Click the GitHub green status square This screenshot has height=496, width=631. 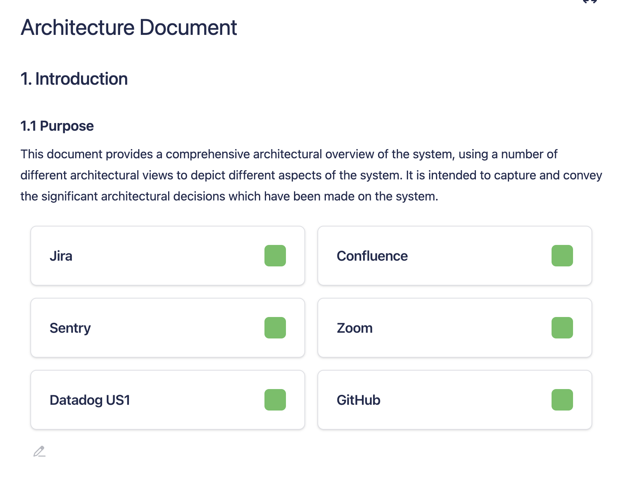562,400
